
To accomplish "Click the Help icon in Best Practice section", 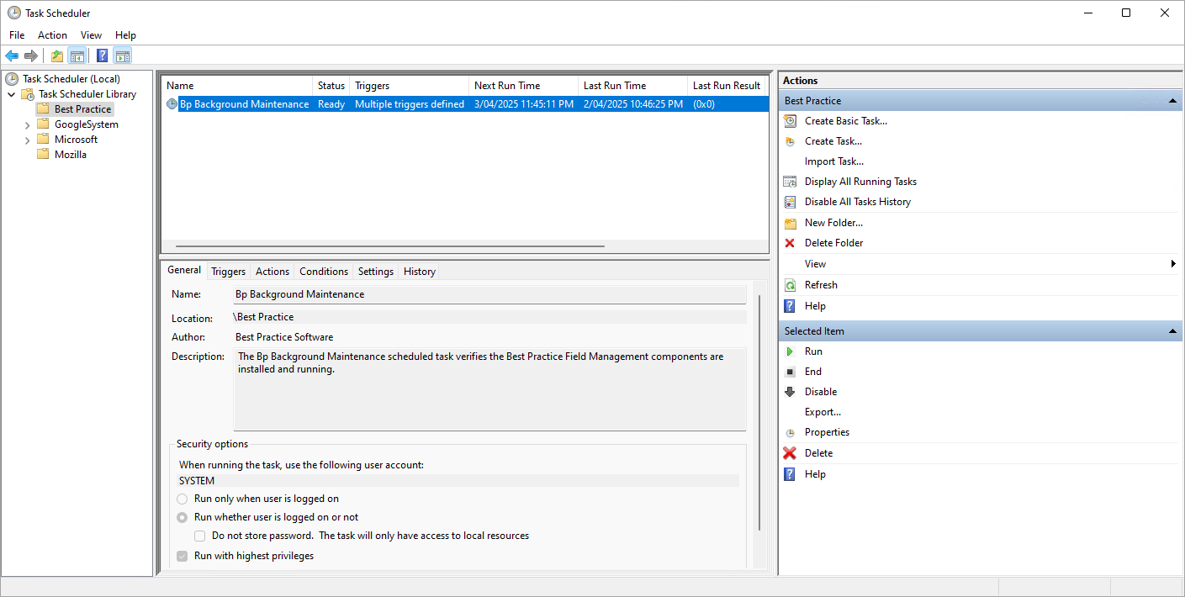I will pyautogui.click(x=790, y=306).
